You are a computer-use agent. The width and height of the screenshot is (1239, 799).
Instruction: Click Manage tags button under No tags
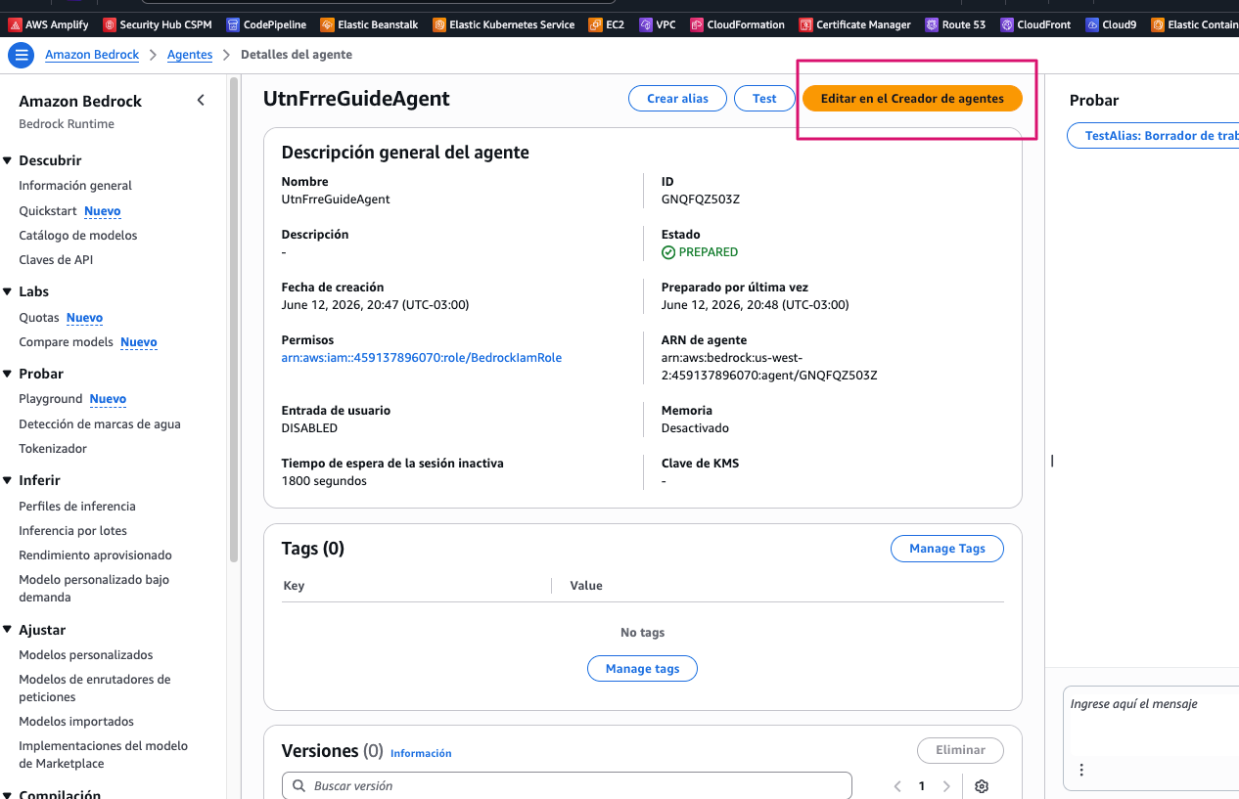pyautogui.click(x=642, y=669)
